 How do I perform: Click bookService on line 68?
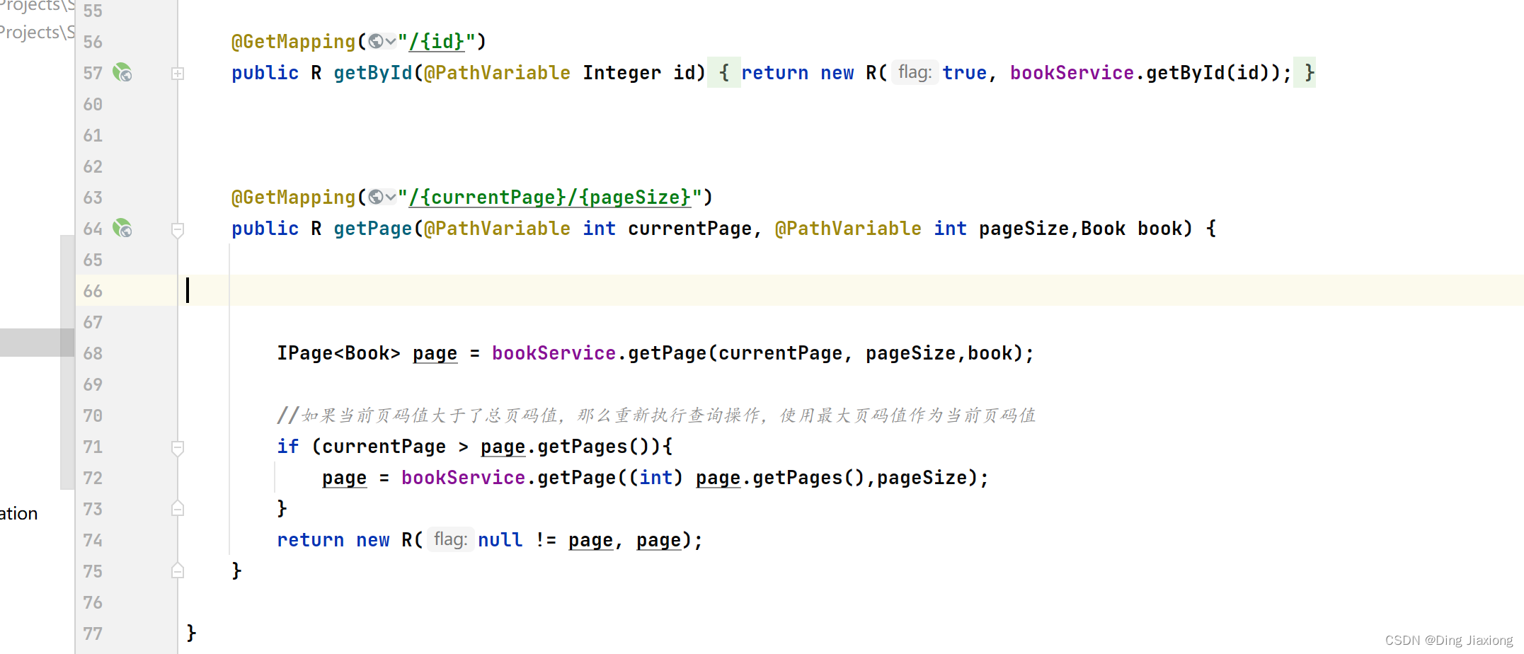point(554,353)
